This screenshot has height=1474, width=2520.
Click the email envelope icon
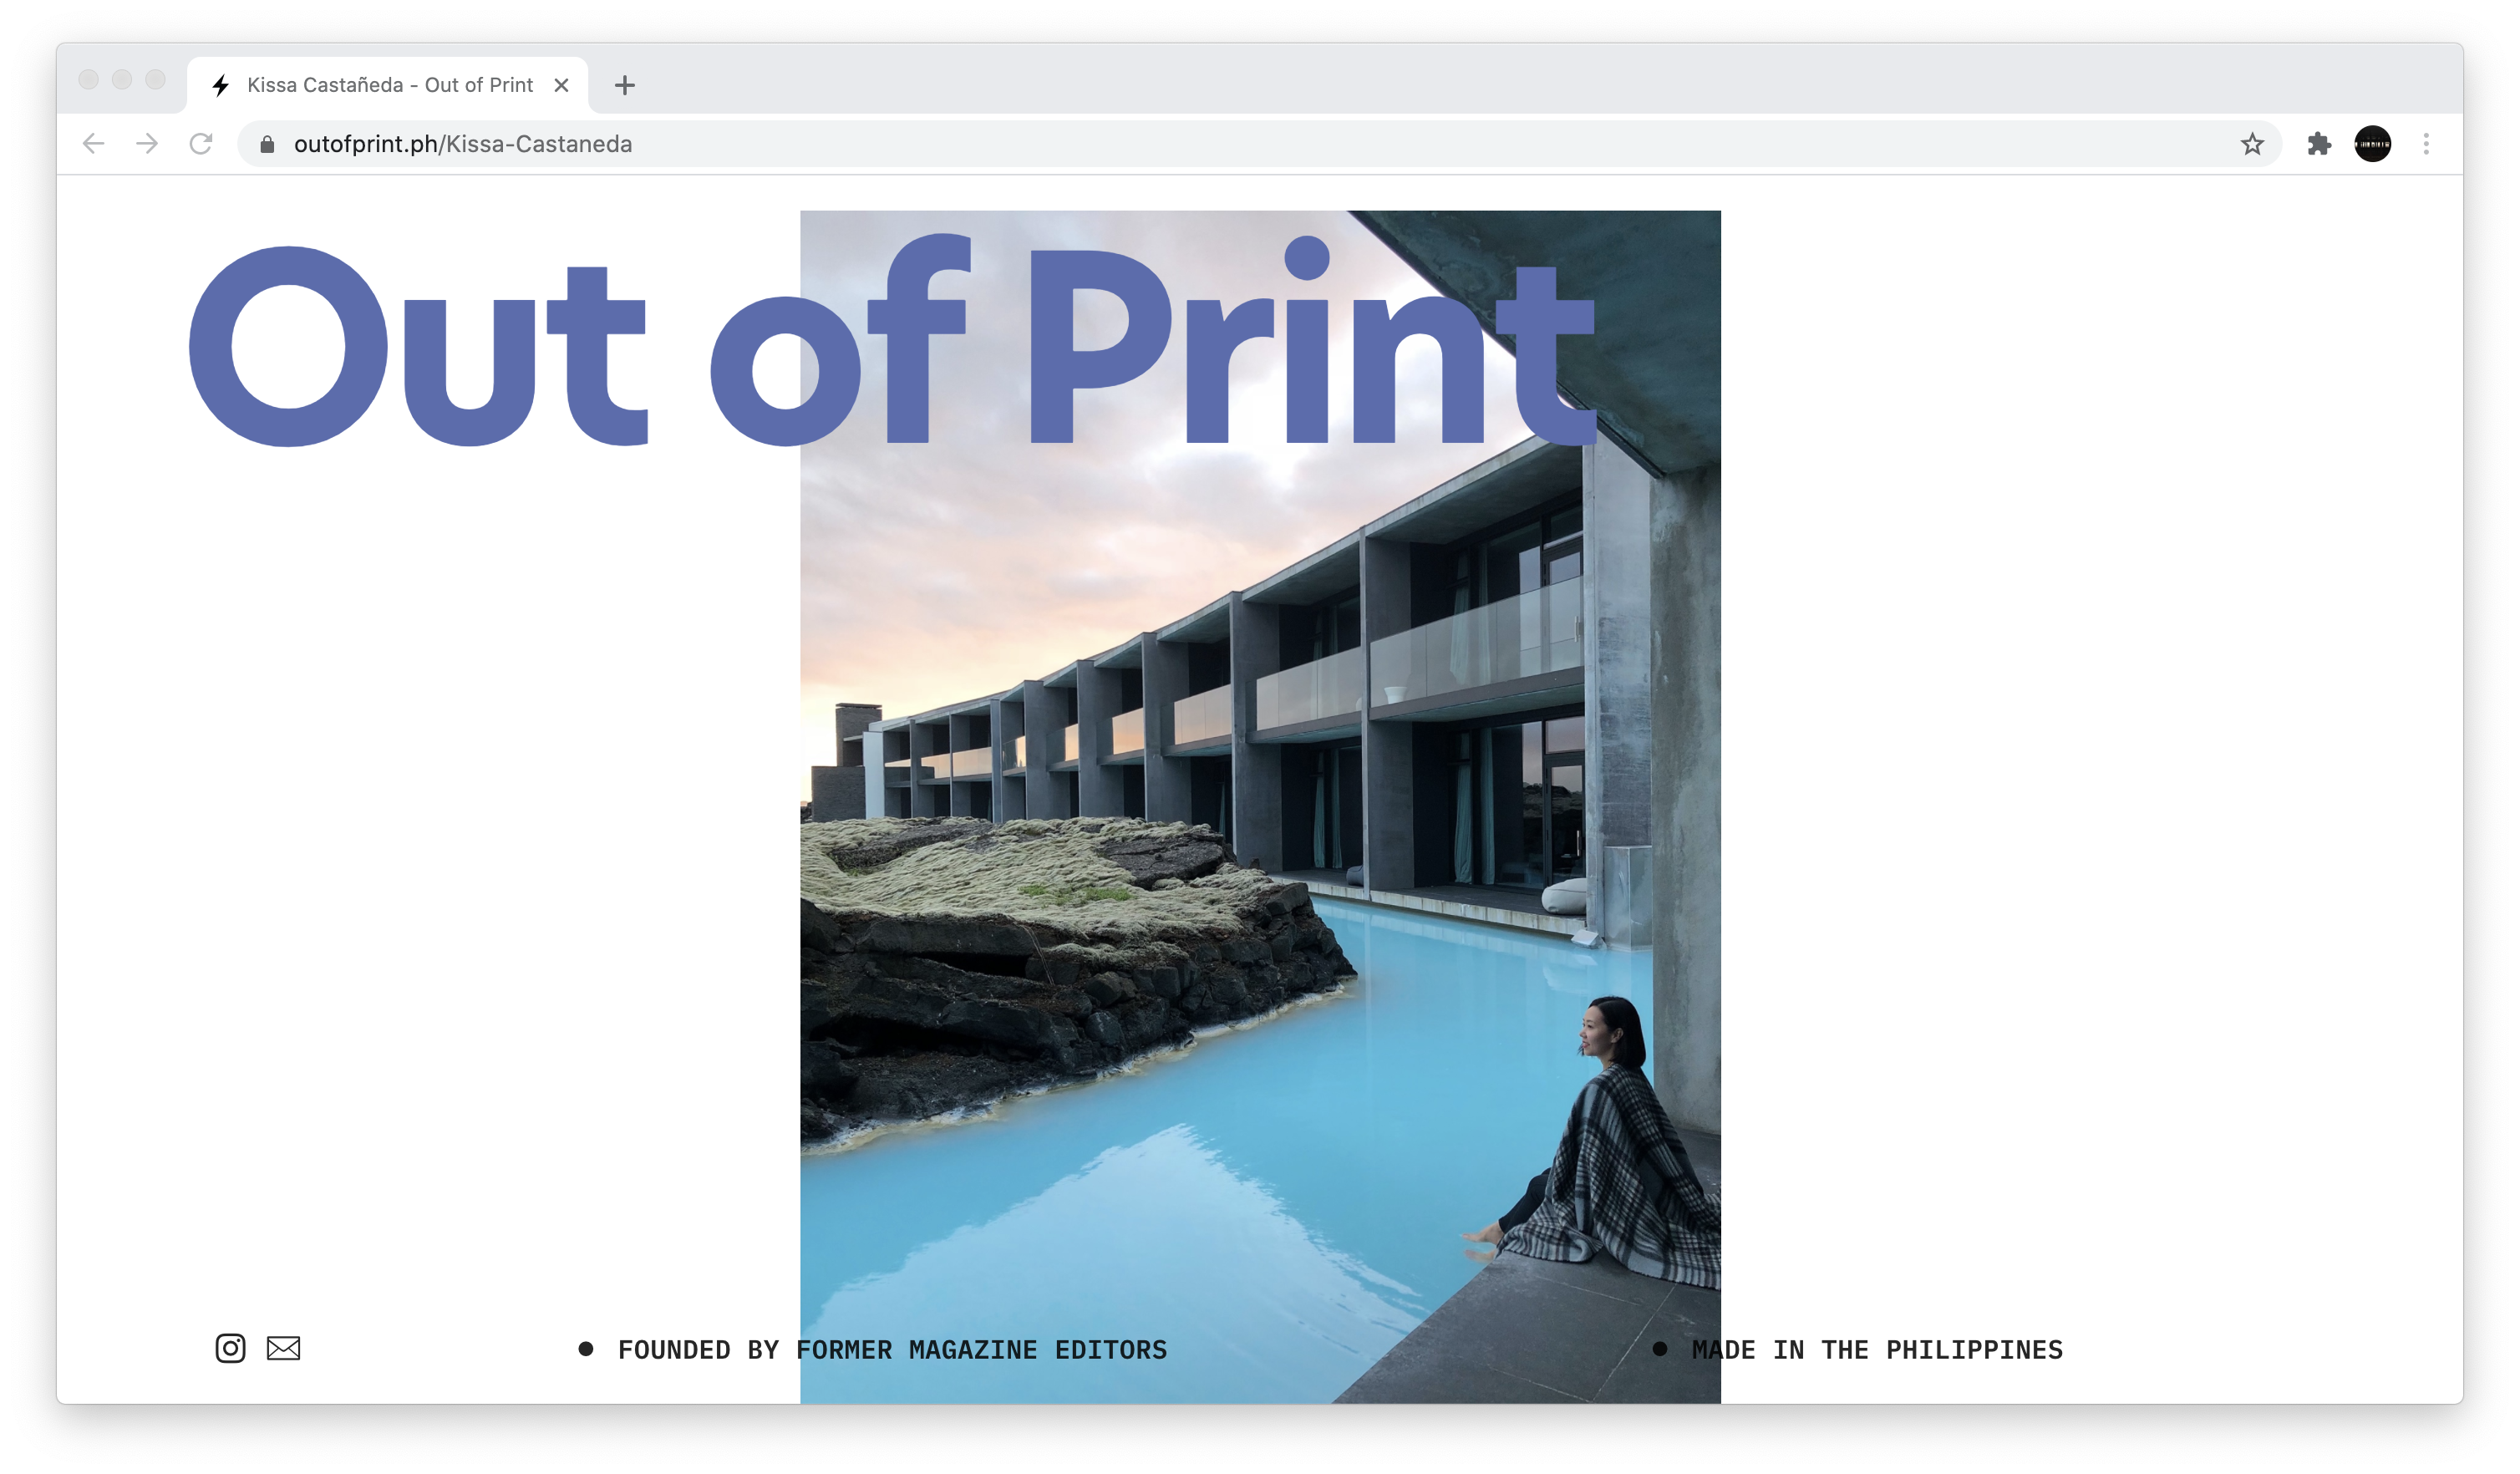pyautogui.click(x=283, y=1348)
